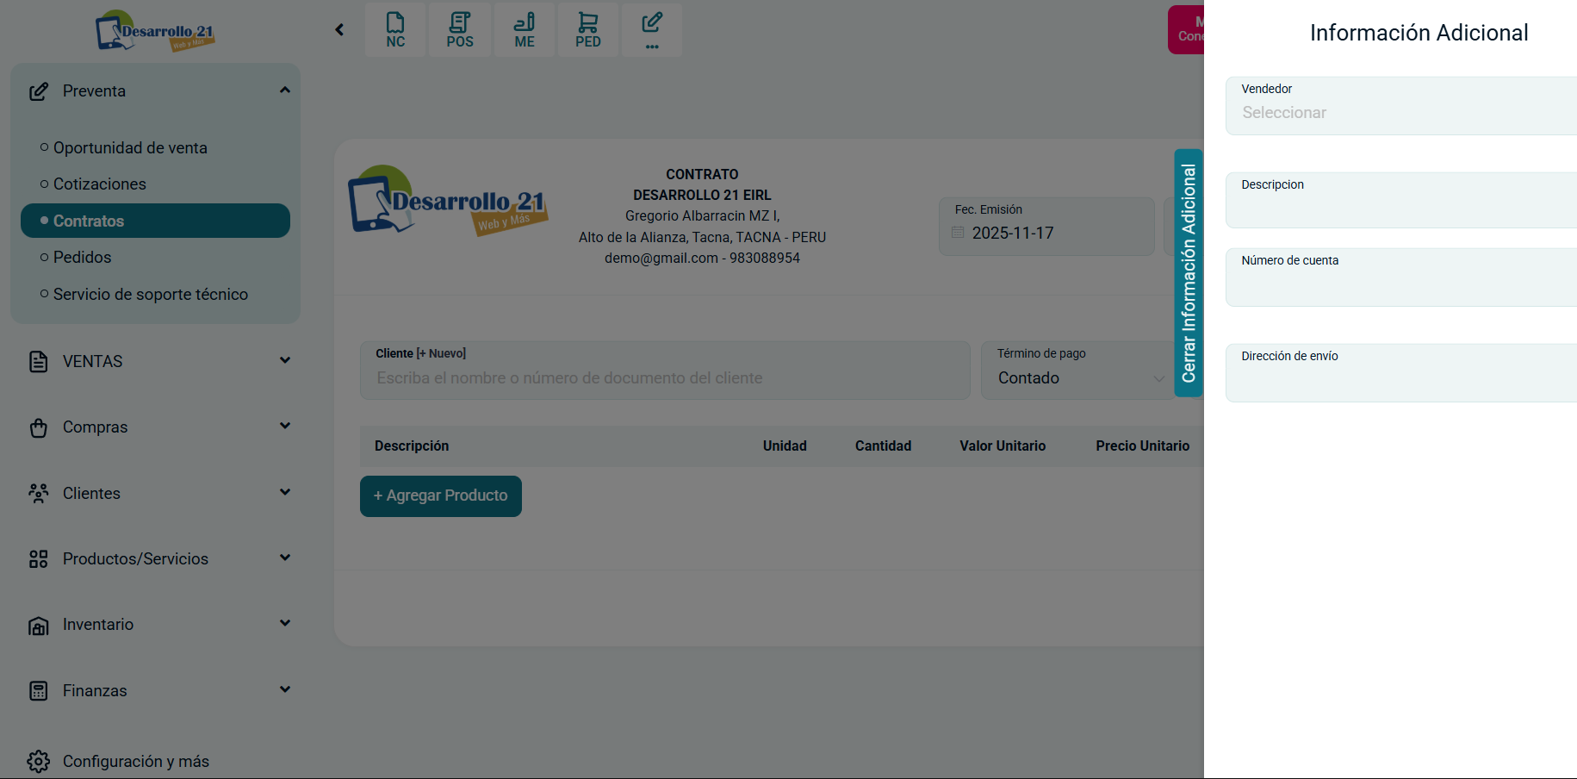This screenshot has height=779, width=1577.
Task: Click the Número de cuenta field
Action: point(1400,285)
